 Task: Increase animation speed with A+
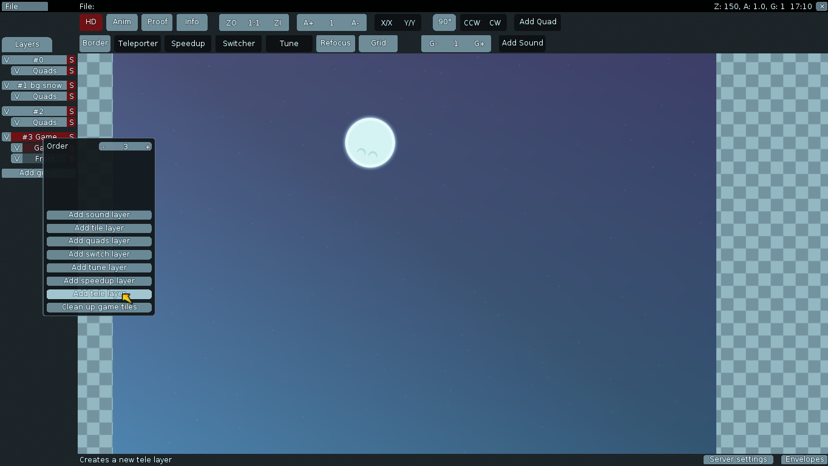[x=308, y=23]
